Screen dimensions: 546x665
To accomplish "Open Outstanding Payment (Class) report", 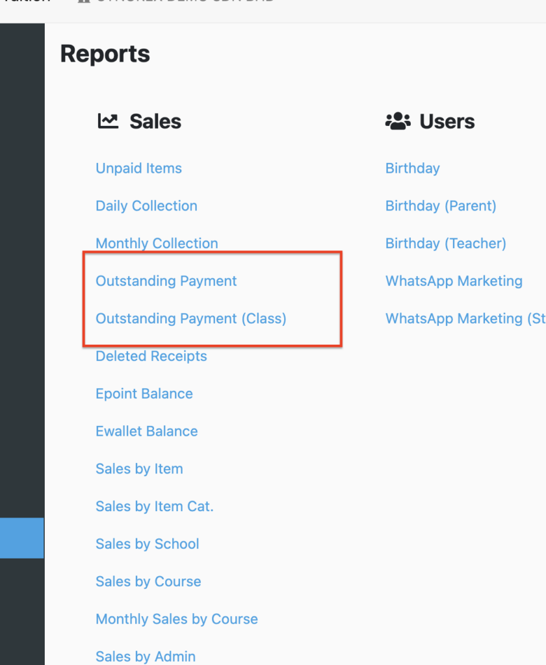I will click(x=191, y=319).
